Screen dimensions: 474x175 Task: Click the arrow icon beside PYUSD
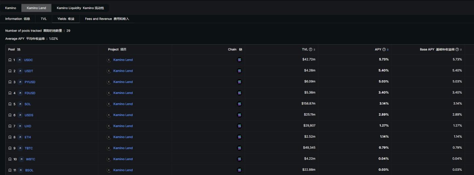[20, 82]
